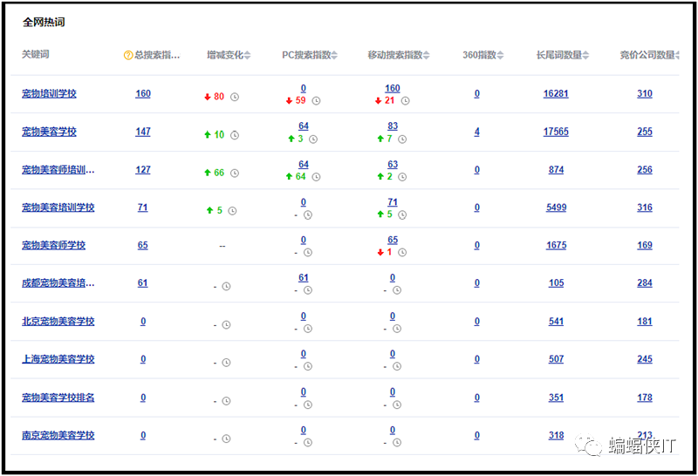Screen dimensions: 698x476
Task: Click the clock icon beside green 66 change
Action: 235,173
